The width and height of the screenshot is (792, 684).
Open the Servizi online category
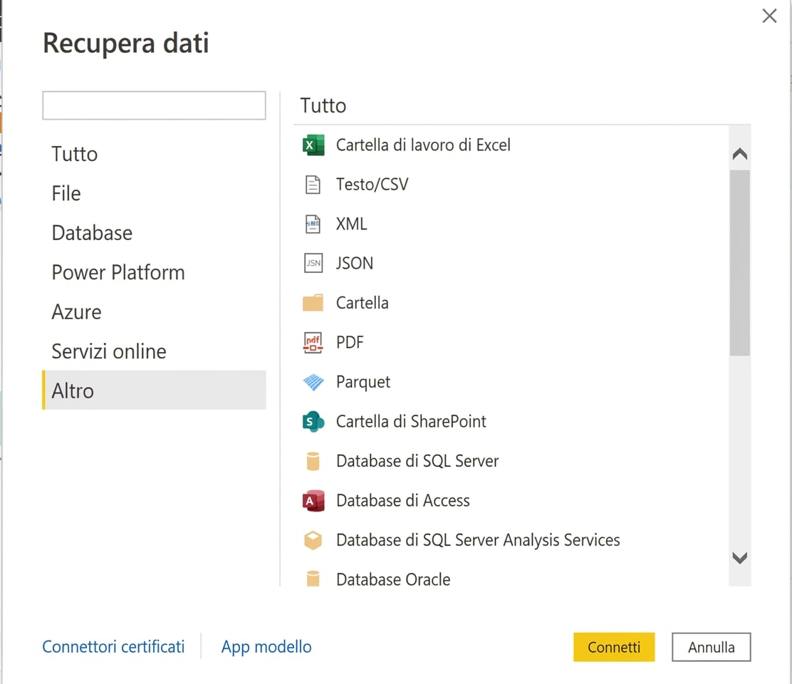pos(154,351)
